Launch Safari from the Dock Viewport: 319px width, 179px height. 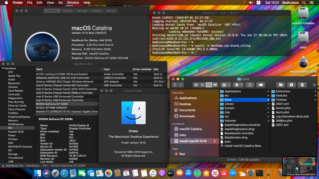(x=64, y=173)
